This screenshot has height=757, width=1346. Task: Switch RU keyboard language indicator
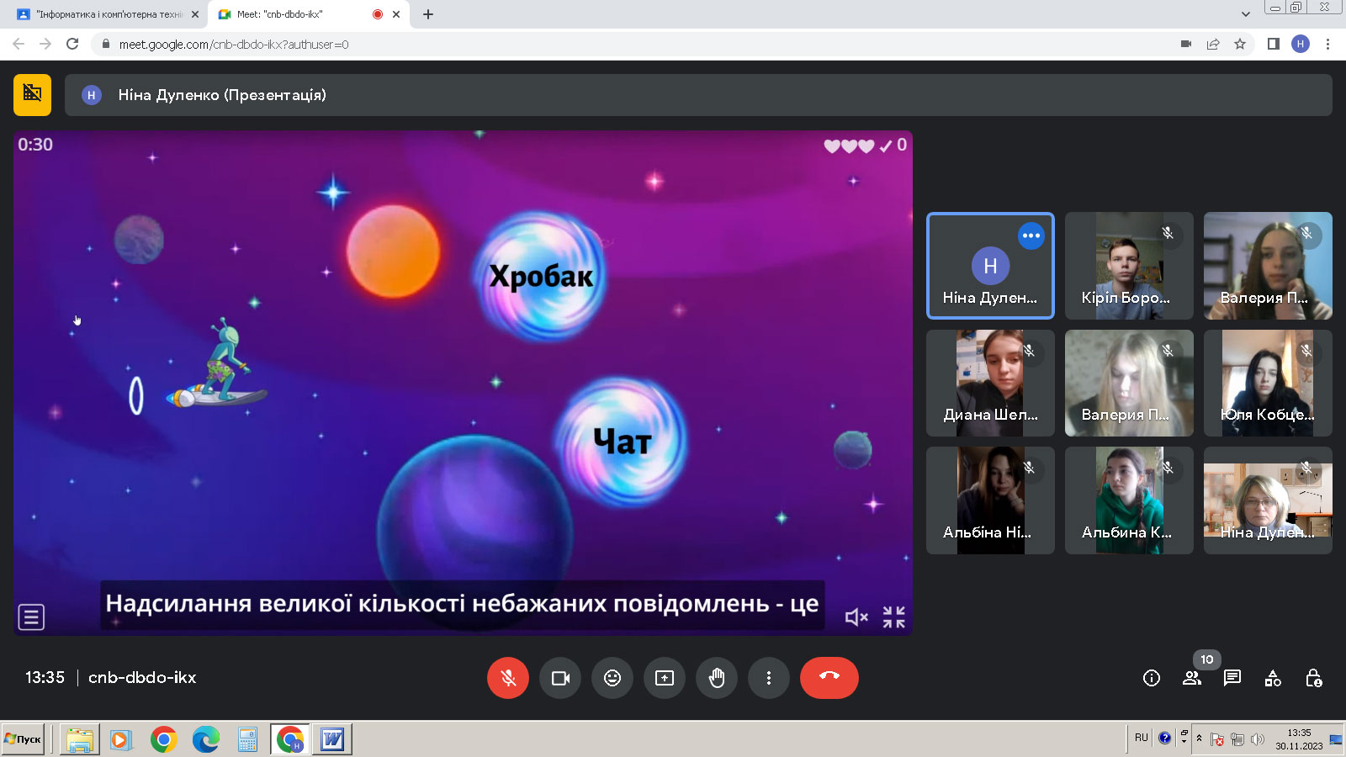coord(1141,738)
